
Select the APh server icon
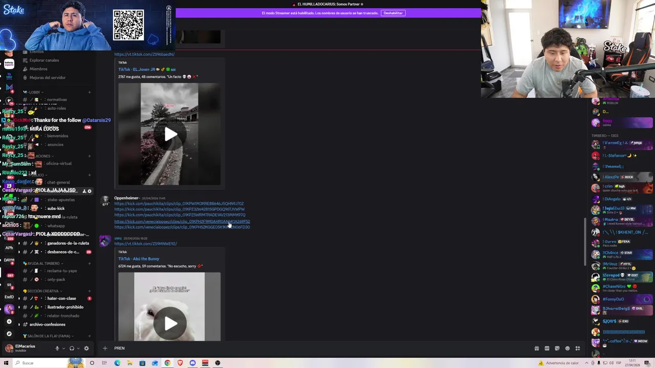tap(9, 247)
